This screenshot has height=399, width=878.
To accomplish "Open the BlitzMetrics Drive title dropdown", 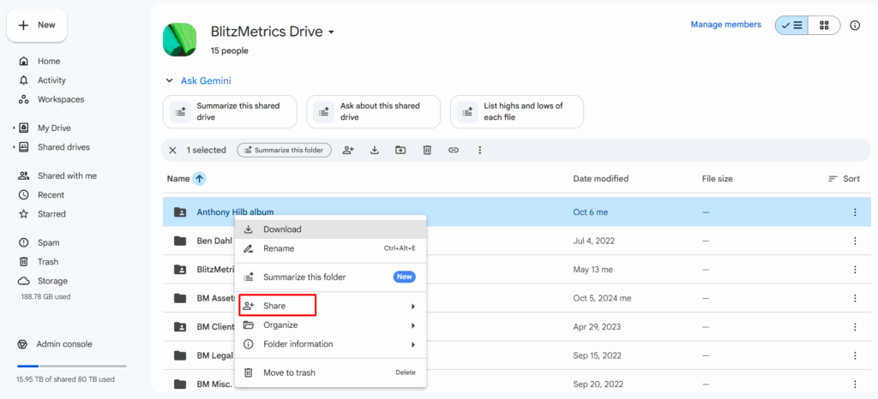I will (331, 33).
